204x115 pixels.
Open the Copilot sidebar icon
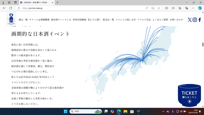[200, 8]
